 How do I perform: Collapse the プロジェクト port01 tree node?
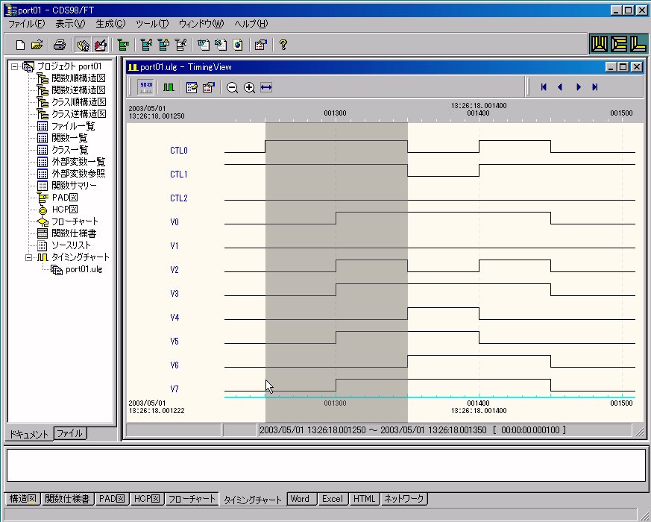[x=14, y=66]
